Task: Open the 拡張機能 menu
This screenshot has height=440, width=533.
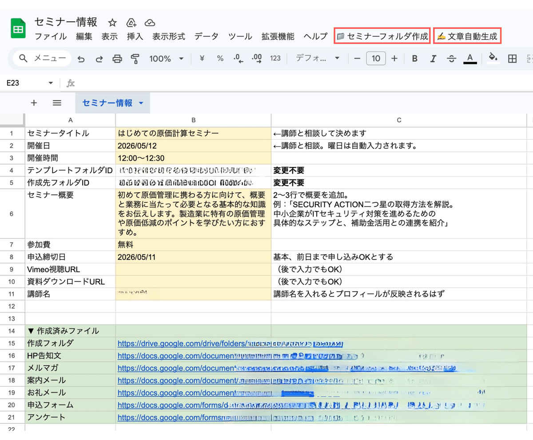Action: click(x=278, y=36)
